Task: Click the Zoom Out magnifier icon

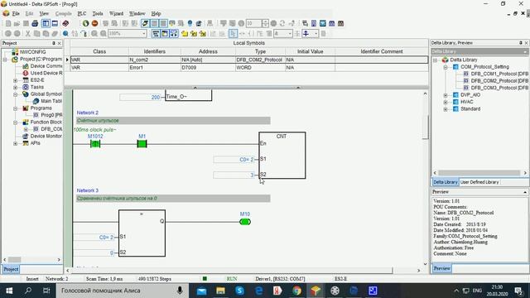Action: click(104, 33)
